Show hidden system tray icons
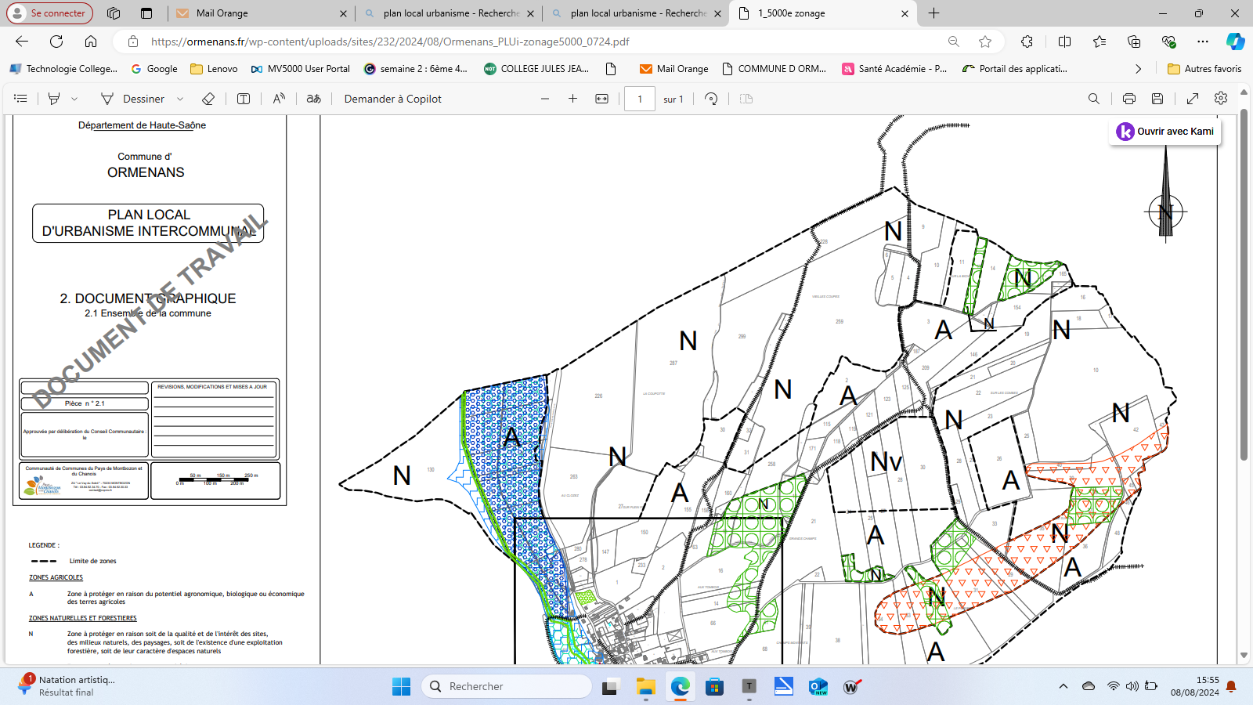Viewport: 1253px width, 705px height. 1063,686
